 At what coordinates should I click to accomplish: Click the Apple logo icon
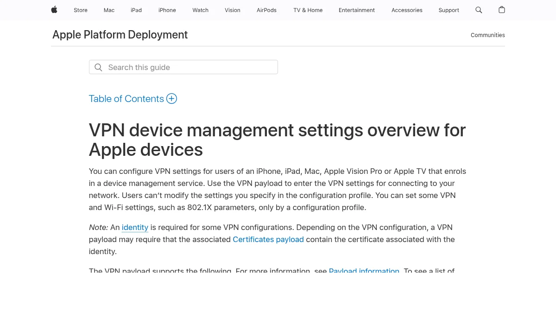(x=54, y=10)
